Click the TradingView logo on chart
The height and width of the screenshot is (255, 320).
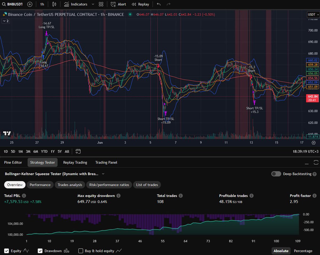7,133
